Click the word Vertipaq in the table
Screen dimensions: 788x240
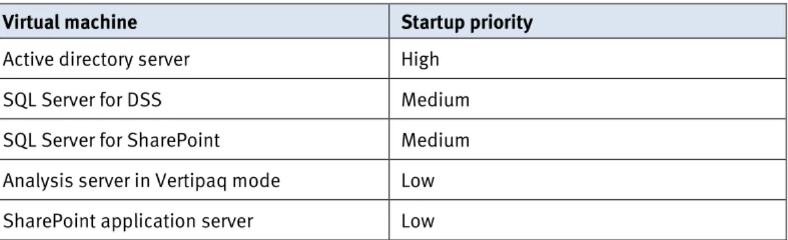(199, 181)
